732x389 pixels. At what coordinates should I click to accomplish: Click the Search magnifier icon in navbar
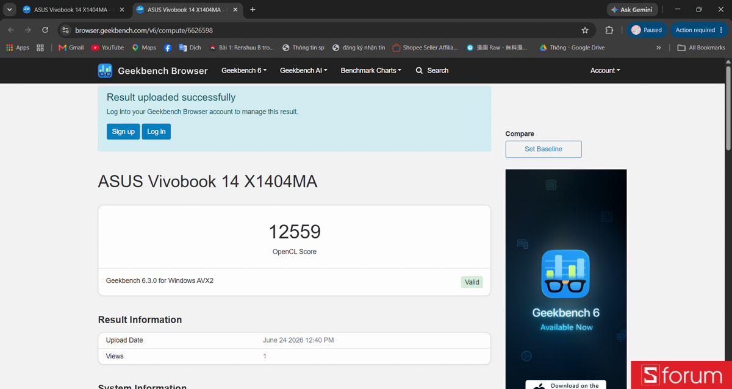(419, 71)
